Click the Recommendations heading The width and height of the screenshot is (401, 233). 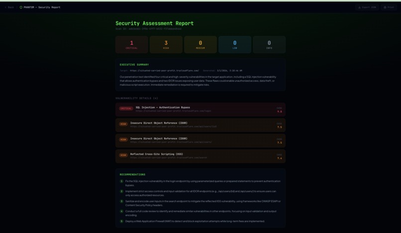pyautogui.click(x=132, y=175)
